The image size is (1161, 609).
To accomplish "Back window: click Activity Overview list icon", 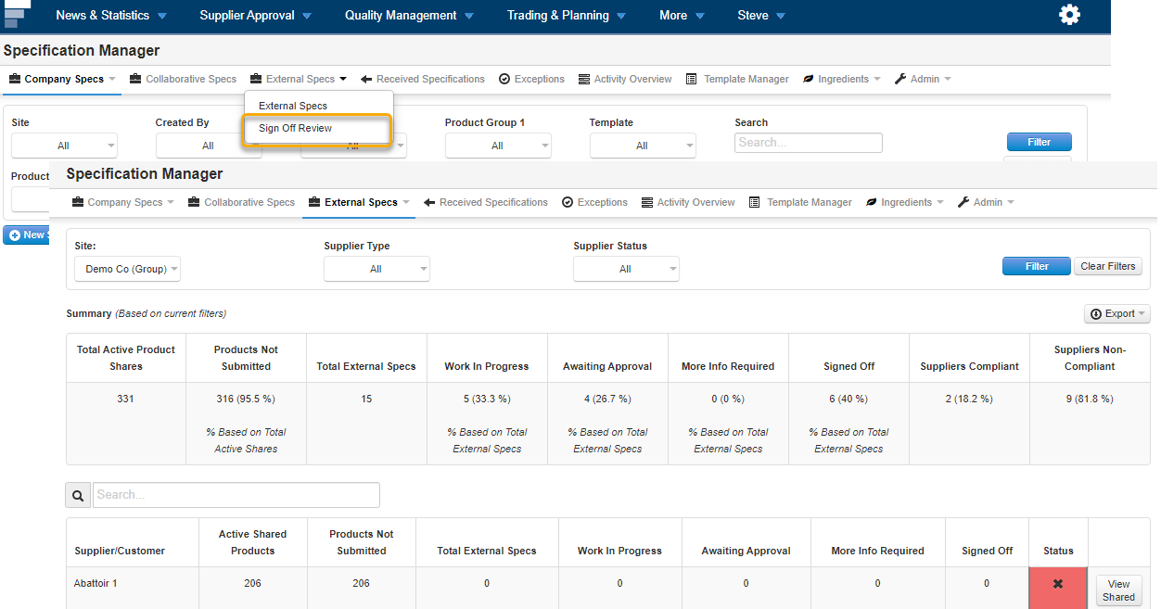I will [584, 79].
